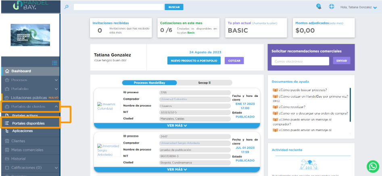This screenshot has width=382, height=176.
Task: Click the Universidad Sergio Arboleda logo
Action: (109, 150)
